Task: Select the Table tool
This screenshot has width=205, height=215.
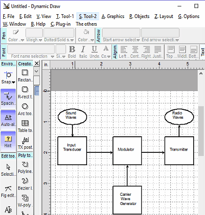Action: coord(25,126)
